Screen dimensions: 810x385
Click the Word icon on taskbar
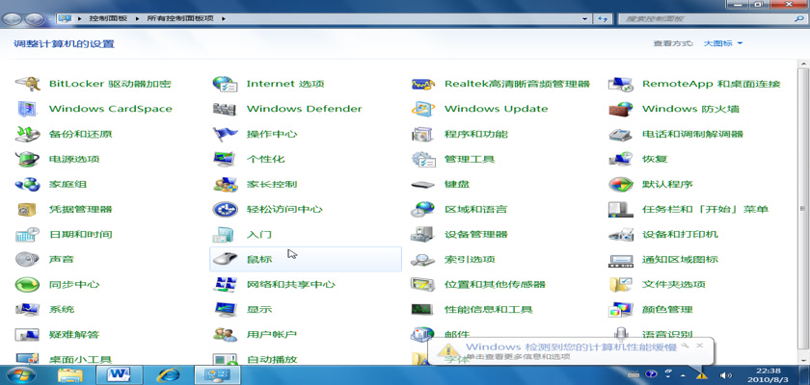pyautogui.click(x=120, y=374)
